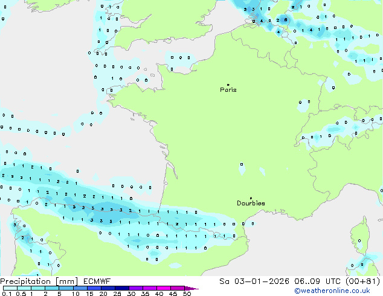The height and width of the screenshot is (296, 383).
Task: Click the 0.5–1 mm legend color box
Action: (24, 288)
